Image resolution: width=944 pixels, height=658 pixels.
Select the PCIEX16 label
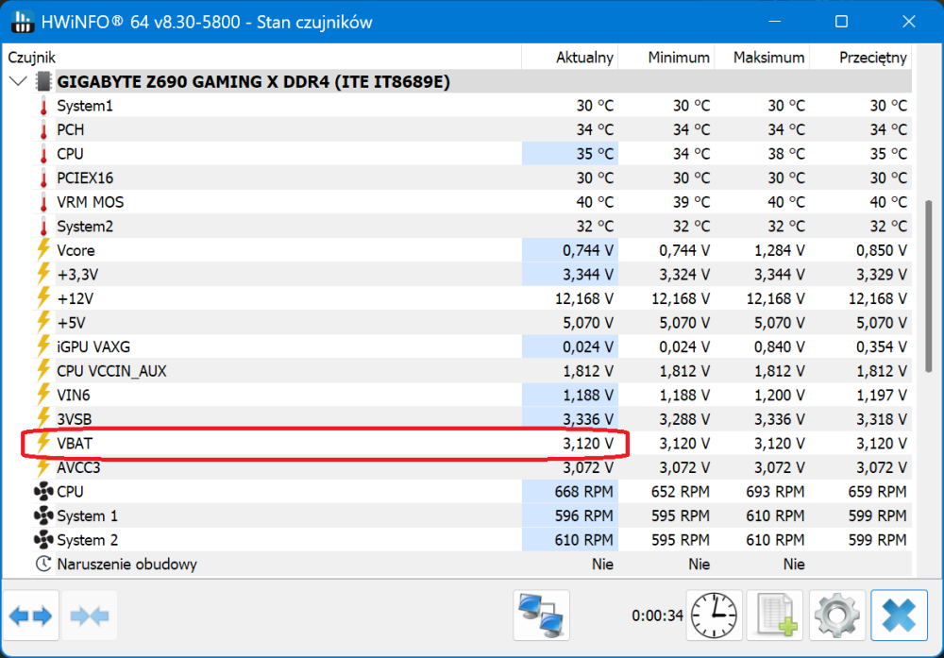85,178
